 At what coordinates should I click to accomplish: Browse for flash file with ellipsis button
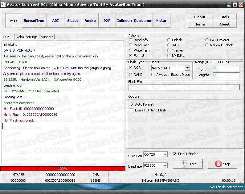pos(237,87)
